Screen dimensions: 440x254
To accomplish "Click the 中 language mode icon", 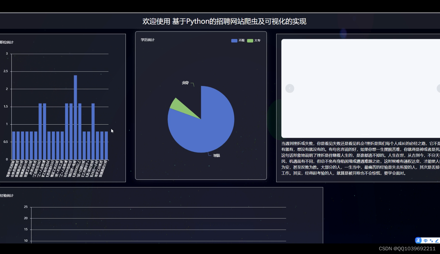I will coord(425,240).
